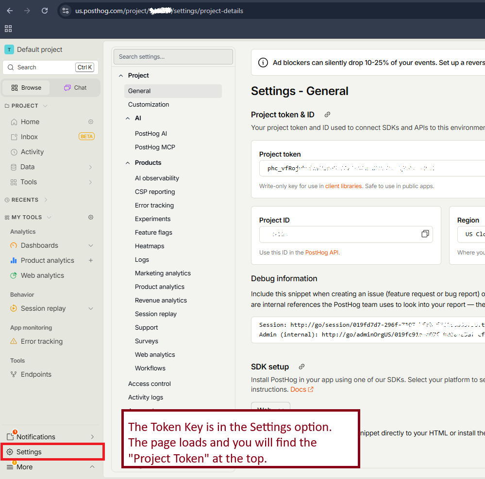This screenshot has width=485, height=479.
Task: Go back using browser back arrow
Action: pos(10,11)
